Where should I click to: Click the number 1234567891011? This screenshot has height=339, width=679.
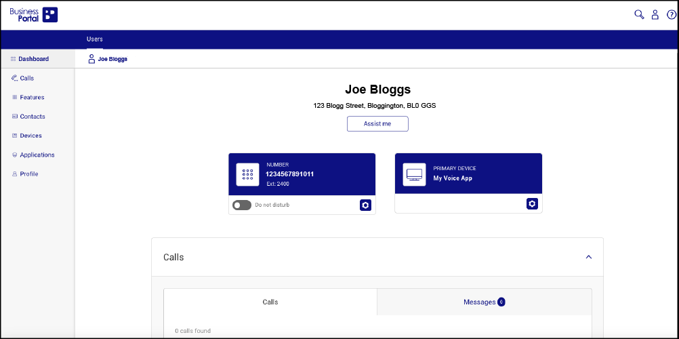[x=290, y=174]
